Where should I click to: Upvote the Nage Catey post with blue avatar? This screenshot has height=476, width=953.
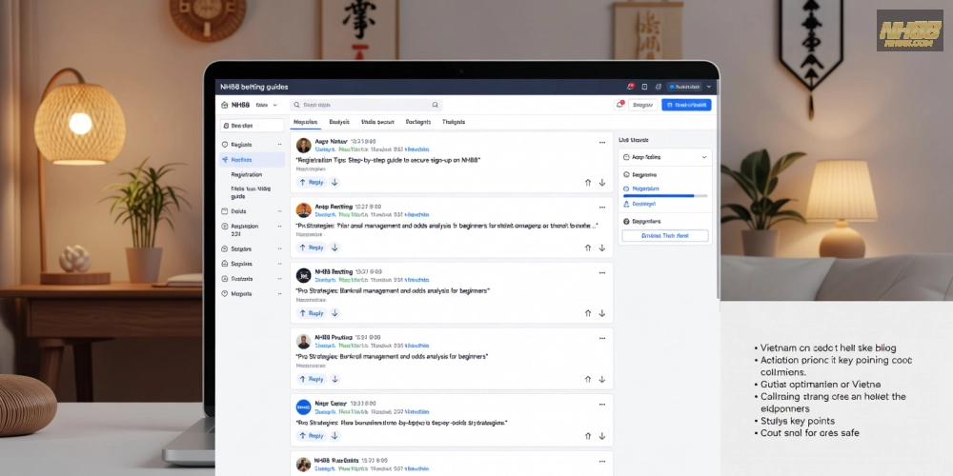coord(588,436)
